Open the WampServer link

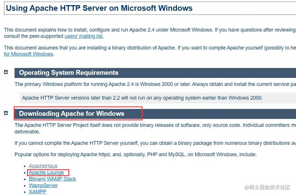(43, 185)
